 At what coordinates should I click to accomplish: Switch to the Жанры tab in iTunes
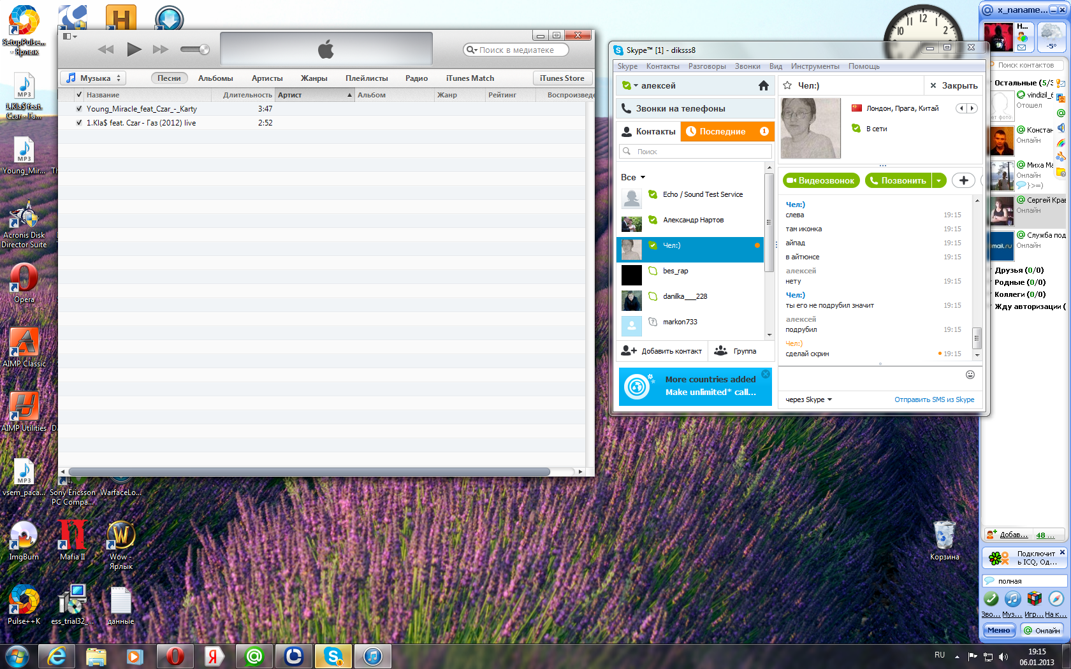pyautogui.click(x=314, y=78)
